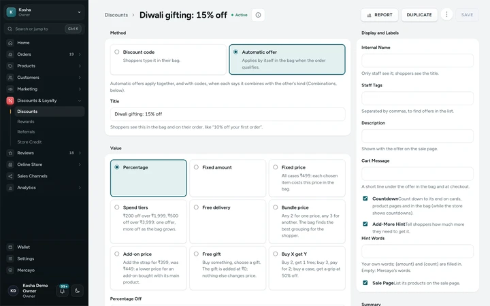Click the Title input field

pos(227,114)
